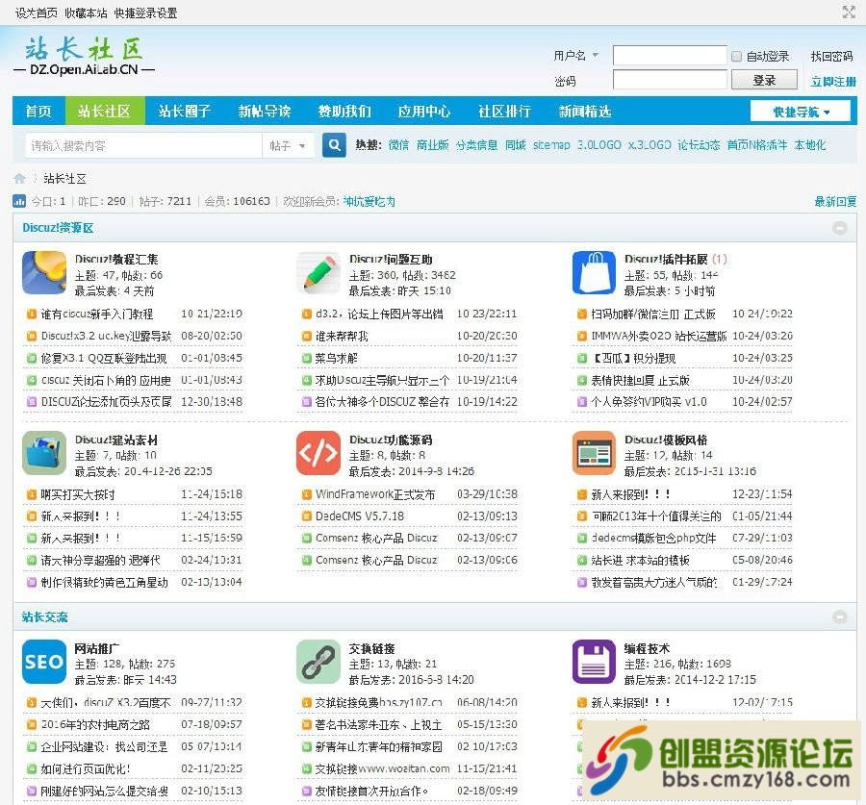The height and width of the screenshot is (805, 866).
Task: Click the 最新回复 link
Action: coord(835,202)
